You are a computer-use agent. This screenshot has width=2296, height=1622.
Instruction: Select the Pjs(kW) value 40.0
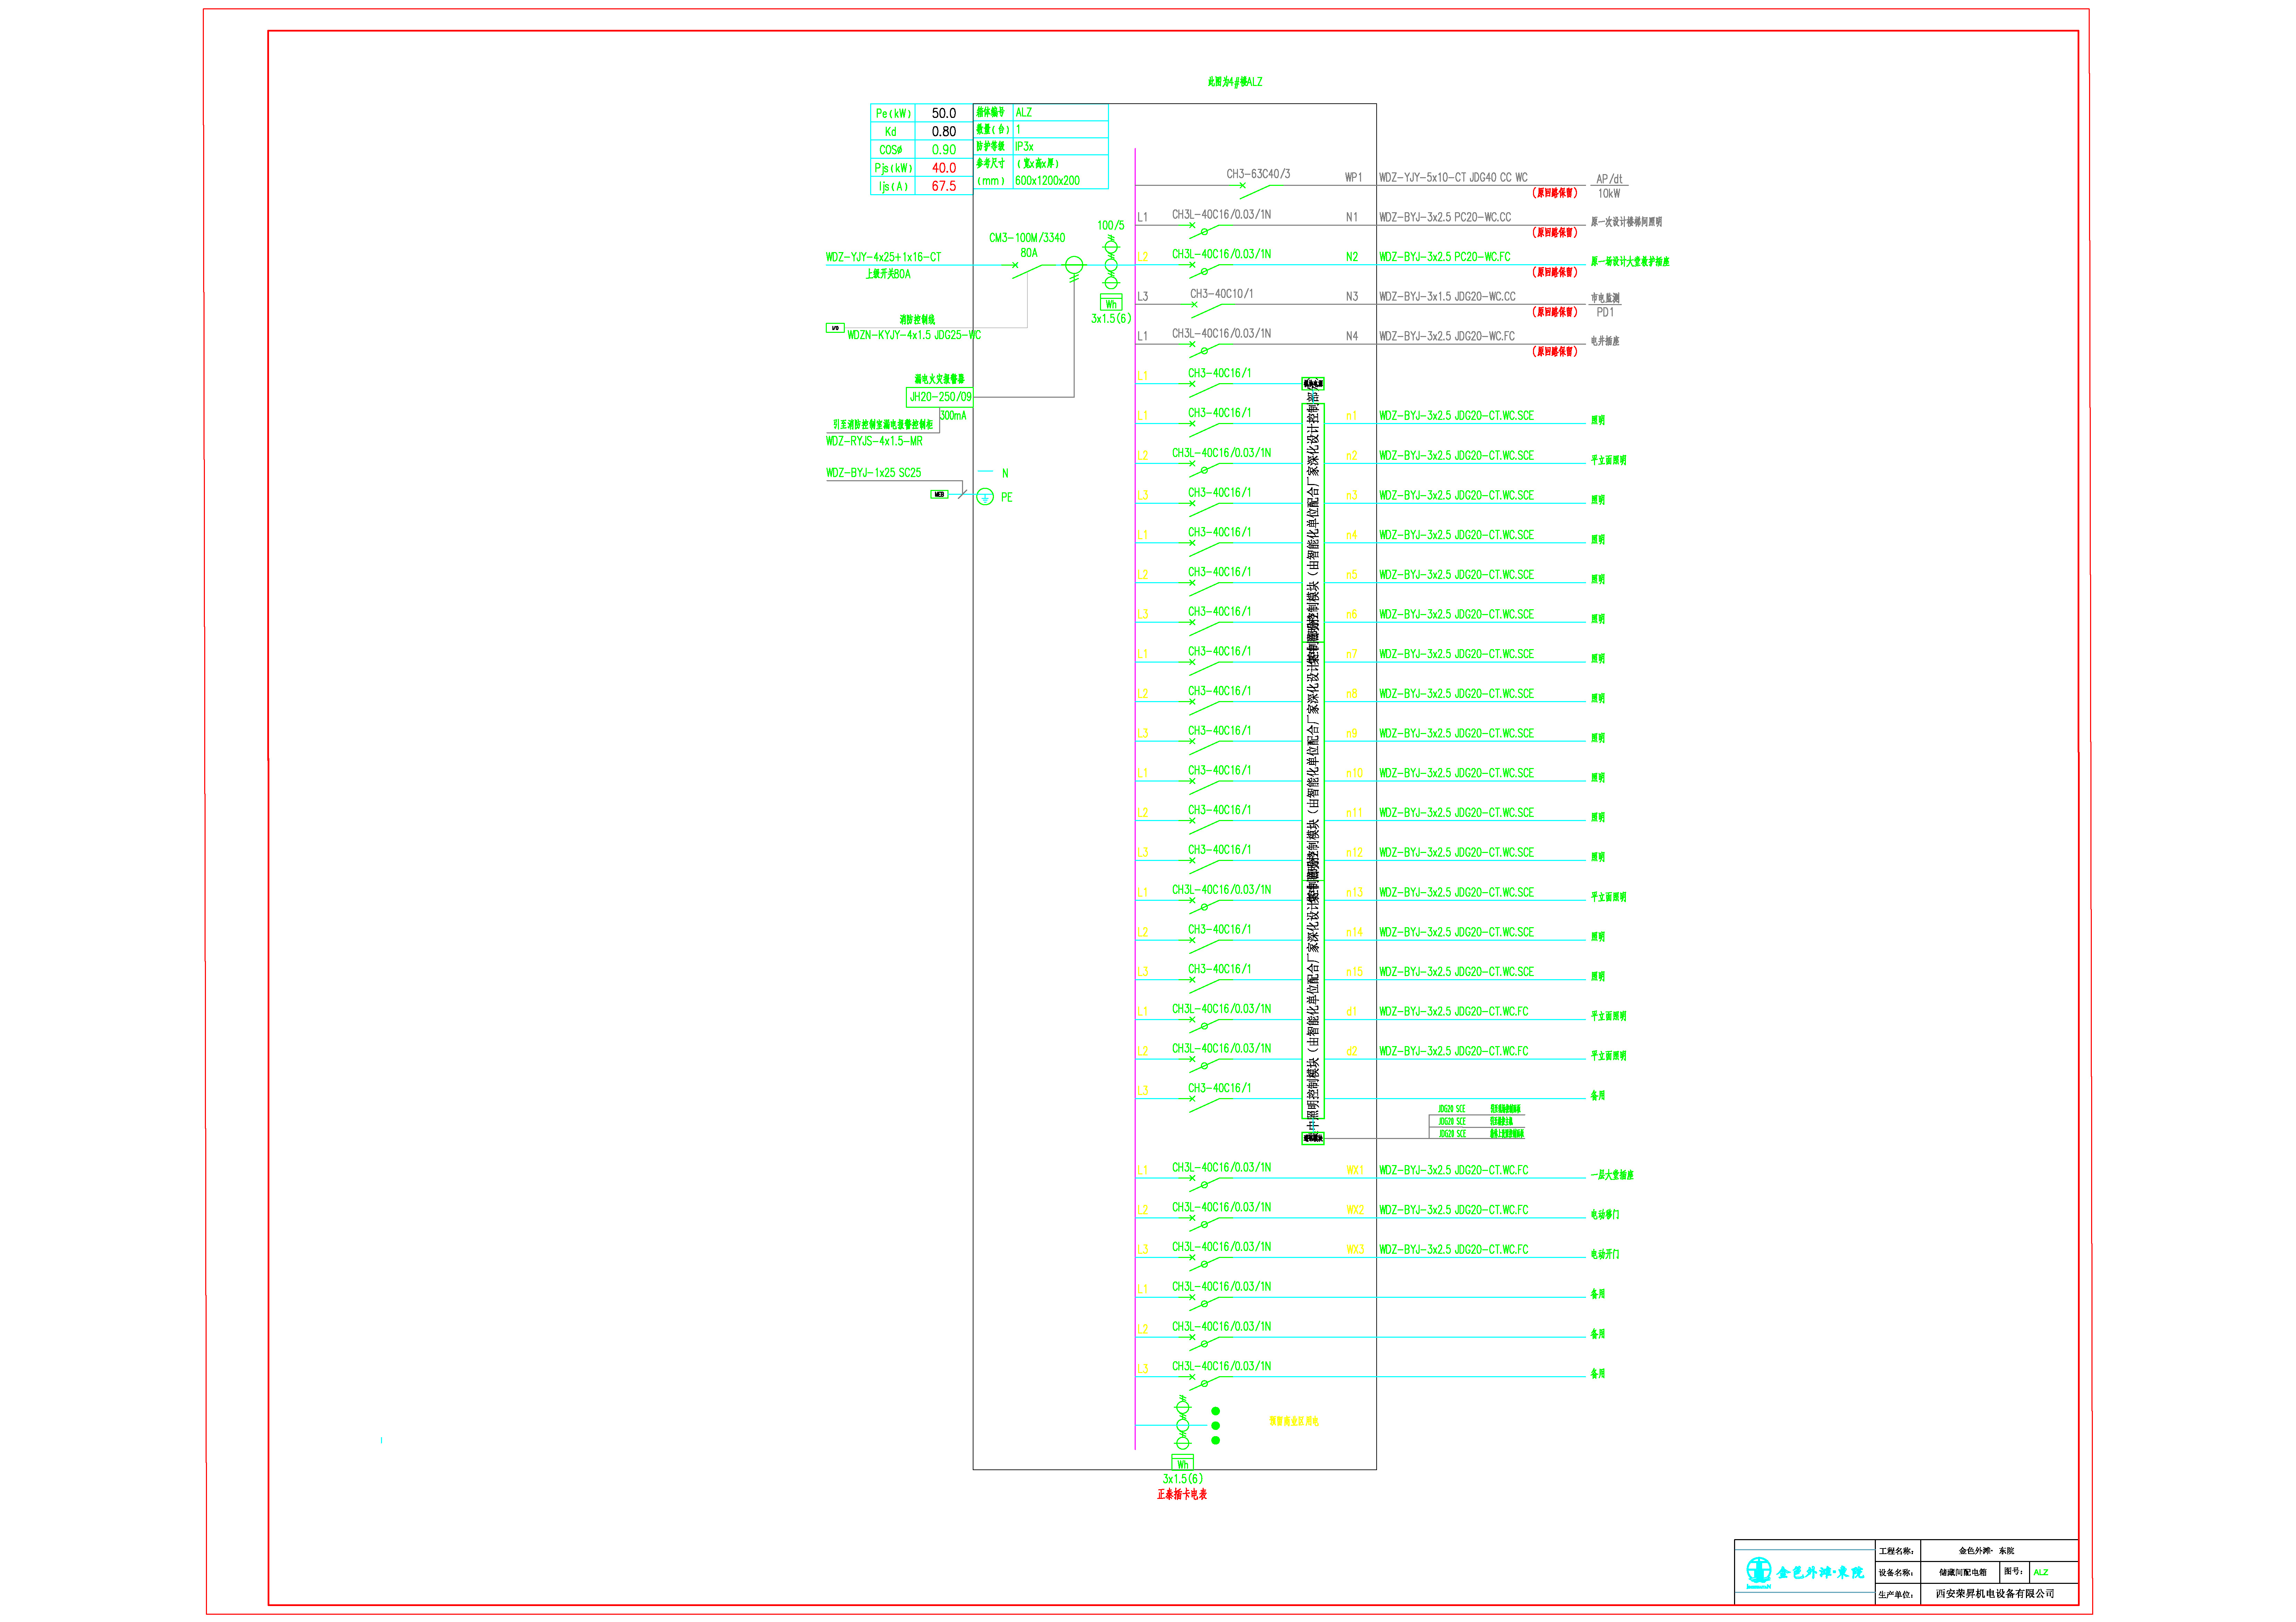click(944, 168)
